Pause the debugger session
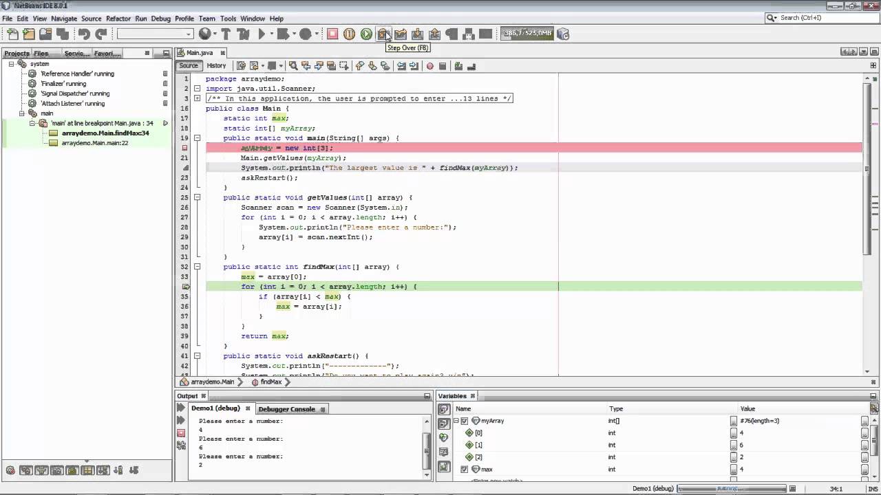 tap(349, 34)
